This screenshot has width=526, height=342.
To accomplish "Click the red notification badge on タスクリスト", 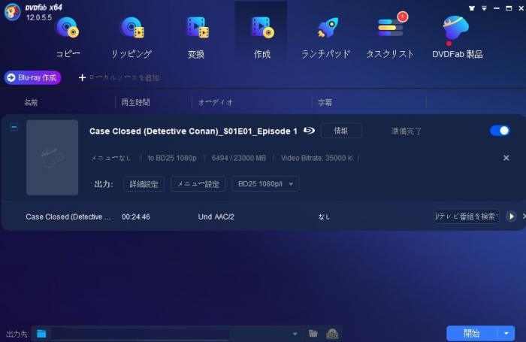I will click(x=403, y=17).
